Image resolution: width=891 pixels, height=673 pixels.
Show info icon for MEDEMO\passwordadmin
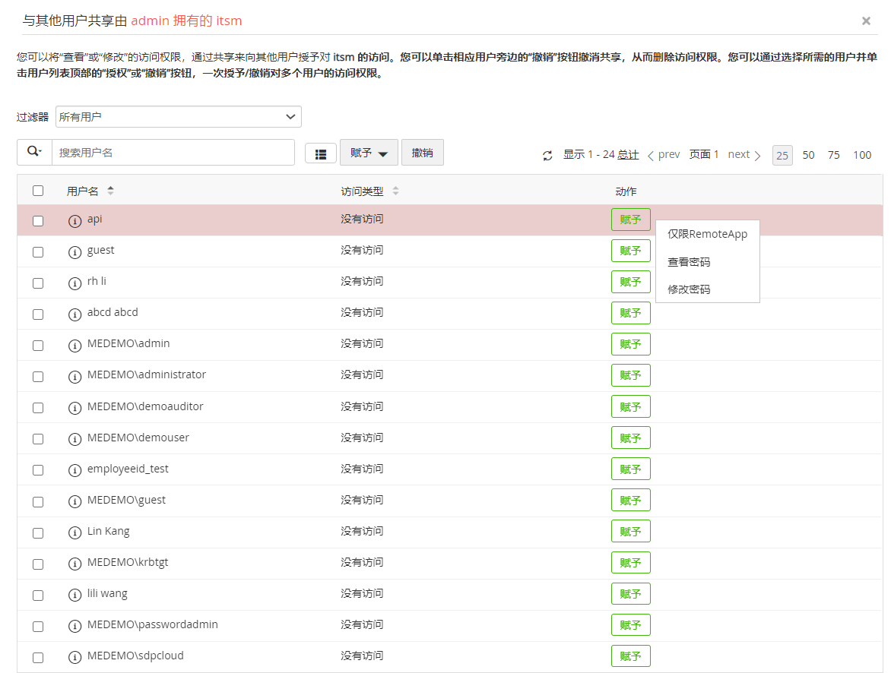click(75, 626)
